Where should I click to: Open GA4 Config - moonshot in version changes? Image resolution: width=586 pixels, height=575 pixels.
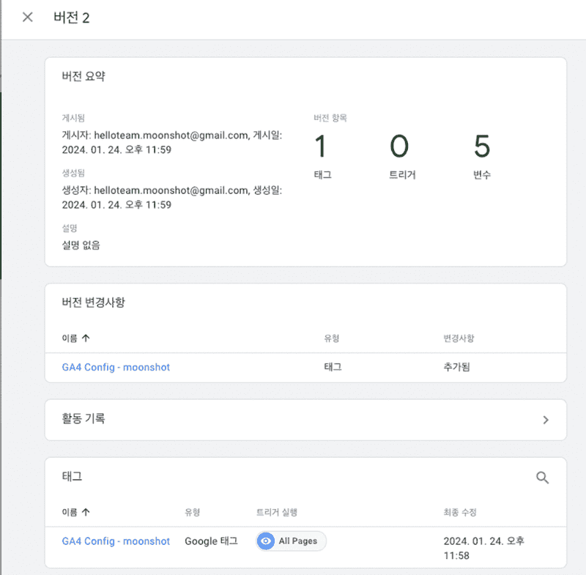[x=116, y=367]
